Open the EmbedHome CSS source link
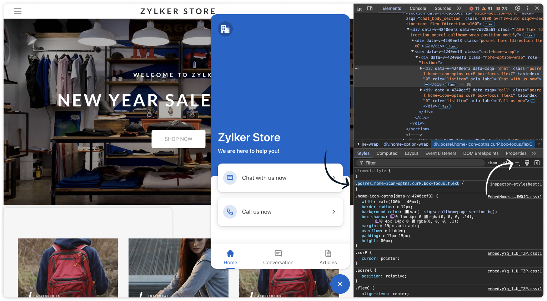Viewport: 547px width, 301px height. [515, 197]
